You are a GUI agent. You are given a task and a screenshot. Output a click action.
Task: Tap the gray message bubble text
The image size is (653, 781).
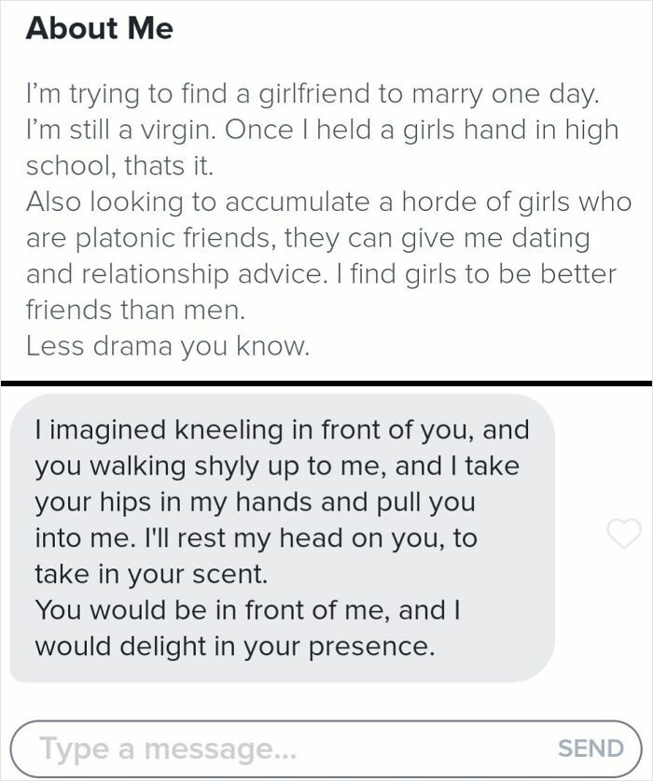(280, 532)
